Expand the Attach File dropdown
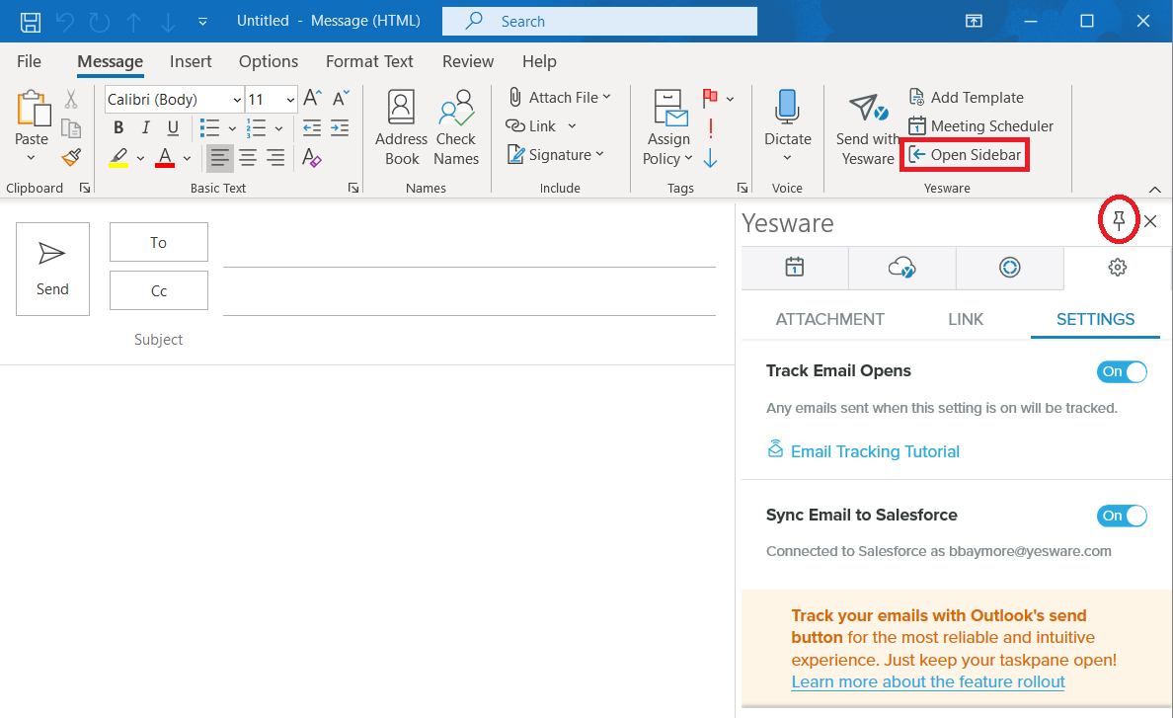The image size is (1173, 718). 606,97
